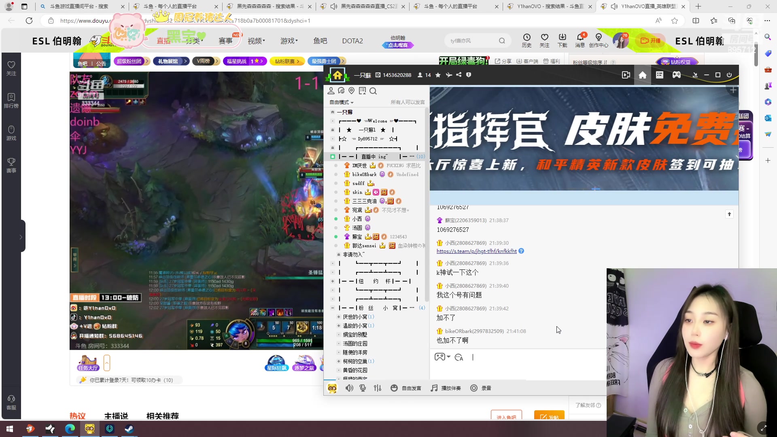Expand the 温故的小窝 sub-channel
777x437 pixels.
pos(339,326)
